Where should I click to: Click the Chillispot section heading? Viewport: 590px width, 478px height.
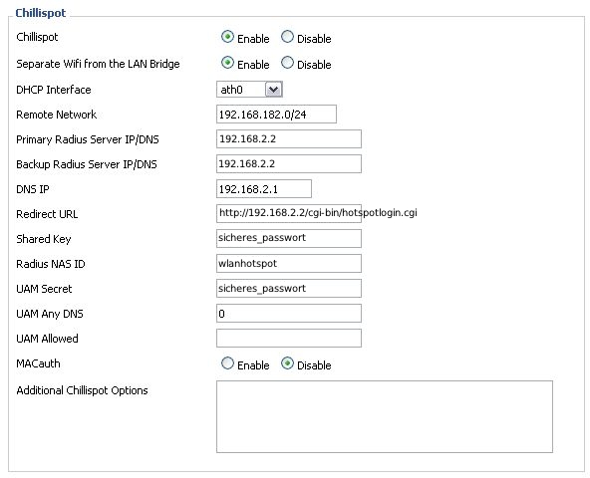pos(40,13)
